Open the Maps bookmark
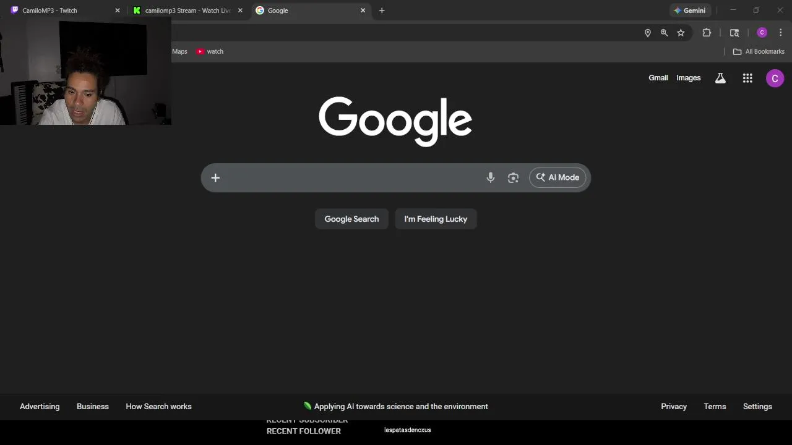Viewport: 792px width, 445px height. coord(179,51)
